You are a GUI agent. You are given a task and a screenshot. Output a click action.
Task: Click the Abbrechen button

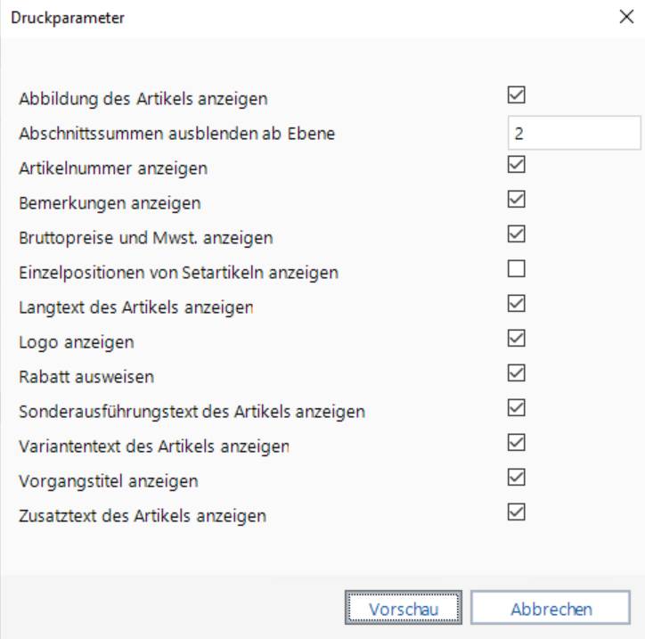point(551,608)
